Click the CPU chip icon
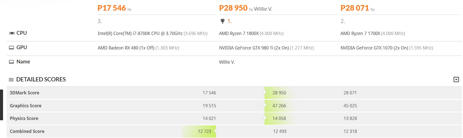The width and height of the screenshot is (463, 138). point(12,33)
